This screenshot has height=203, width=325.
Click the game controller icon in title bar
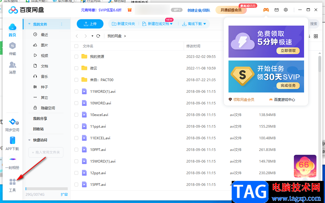(266, 10)
